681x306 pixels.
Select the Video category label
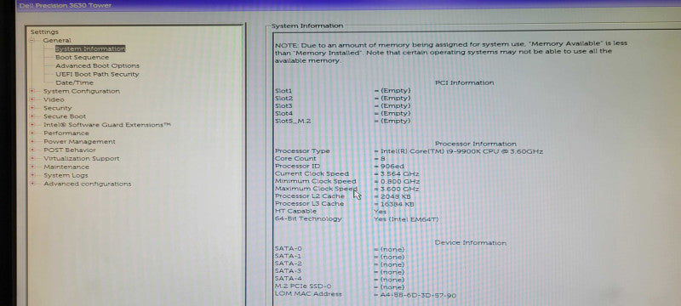[x=54, y=99]
